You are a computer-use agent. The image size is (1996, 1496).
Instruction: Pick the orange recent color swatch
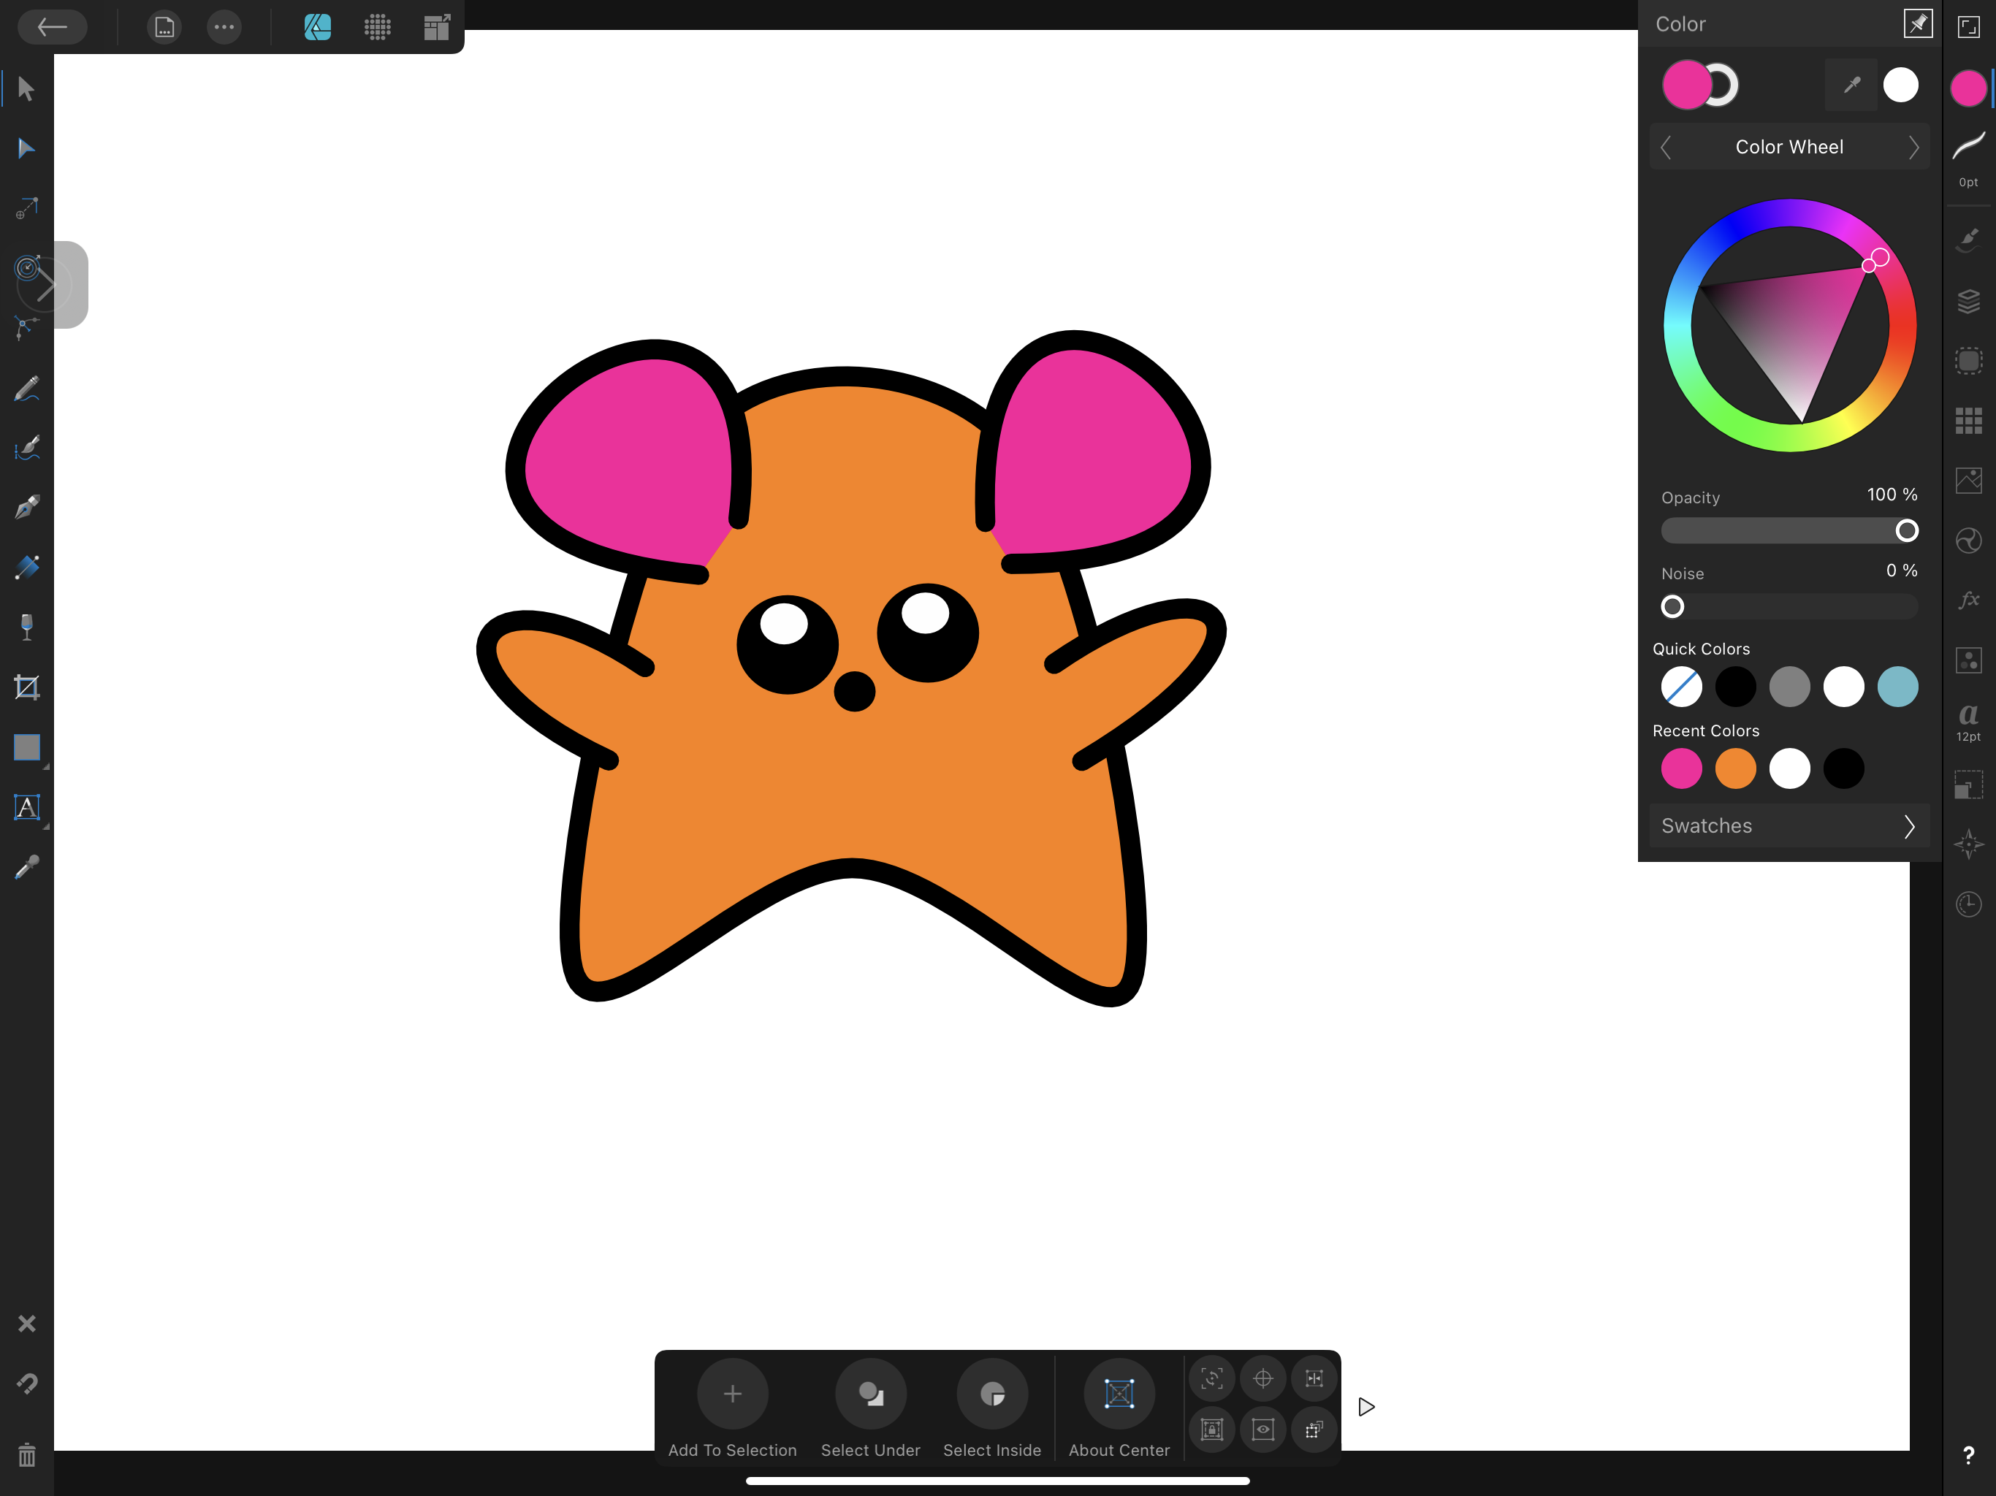pyautogui.click(x=1735, y=768)
